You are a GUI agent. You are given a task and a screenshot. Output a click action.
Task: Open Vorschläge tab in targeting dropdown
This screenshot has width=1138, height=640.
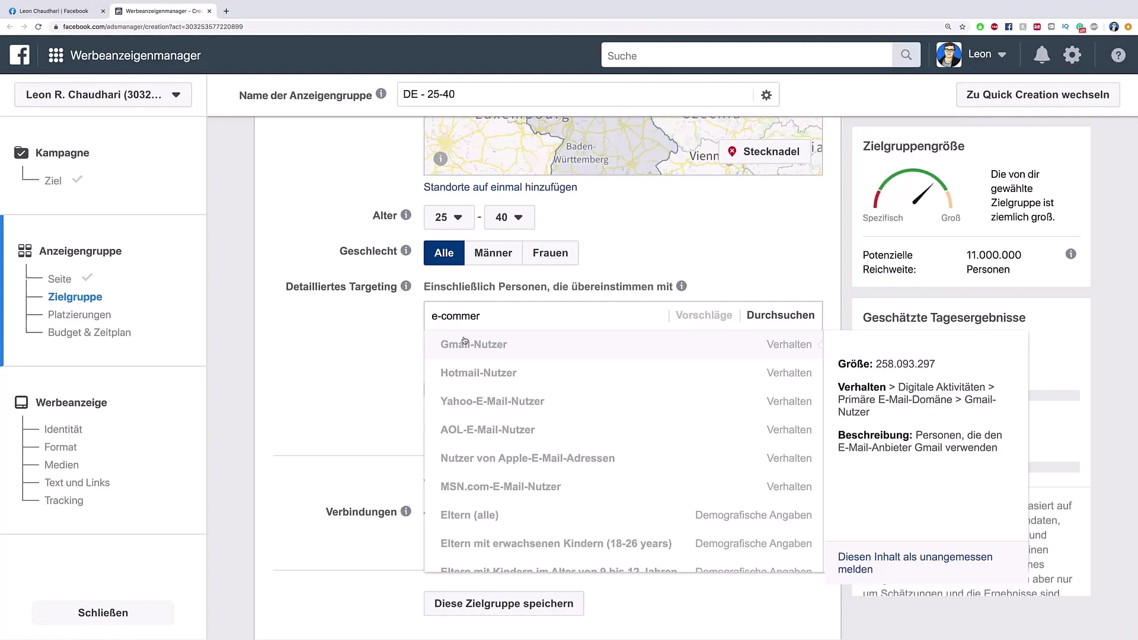702,315
